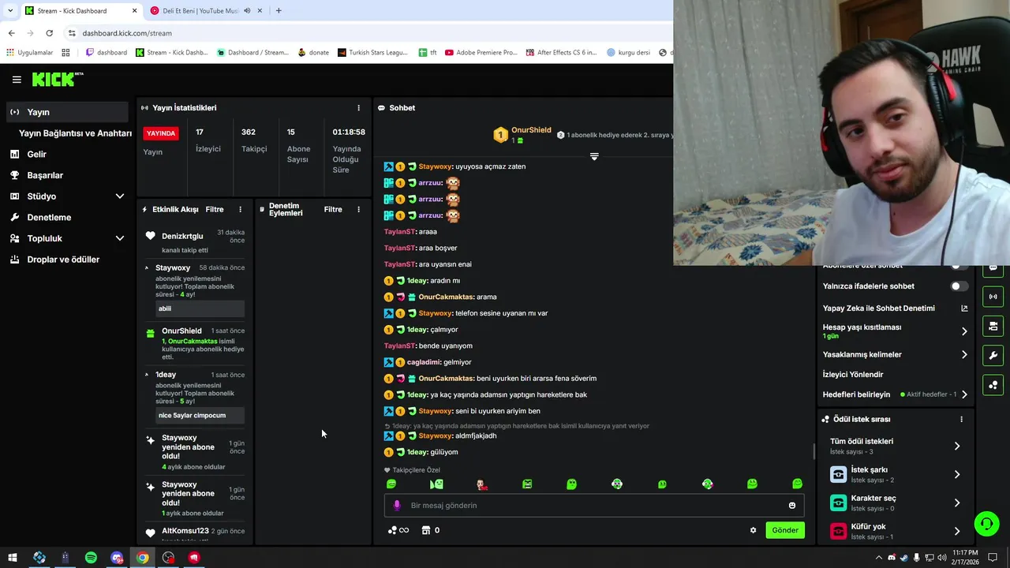Toggle Abonelere özel sohbet switch
Viewport: 1010px width, 568px height.
959,267
